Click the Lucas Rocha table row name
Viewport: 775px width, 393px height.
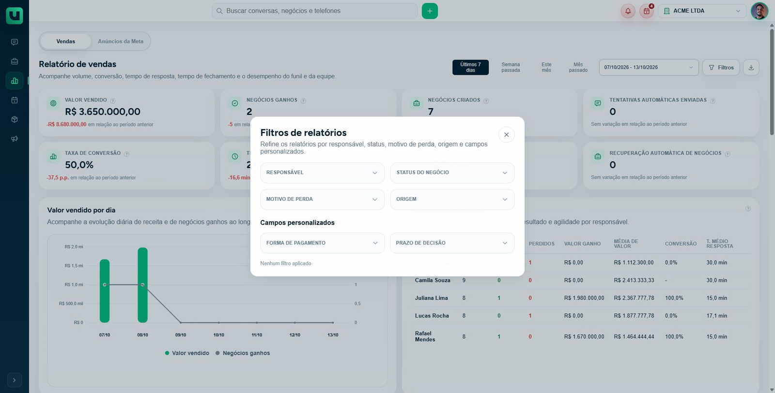(x=432, y=316)
